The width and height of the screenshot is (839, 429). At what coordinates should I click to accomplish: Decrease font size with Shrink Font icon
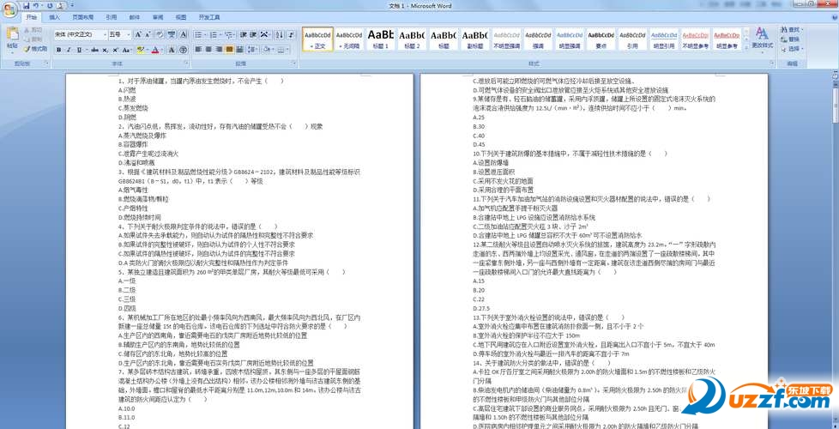(148, 35)
